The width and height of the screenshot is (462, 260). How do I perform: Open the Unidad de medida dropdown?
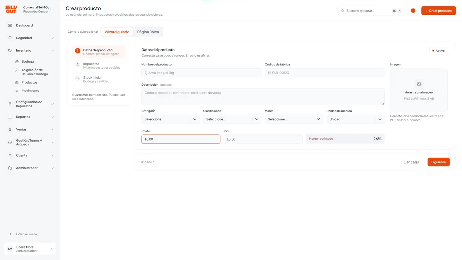tap(355, 119)
